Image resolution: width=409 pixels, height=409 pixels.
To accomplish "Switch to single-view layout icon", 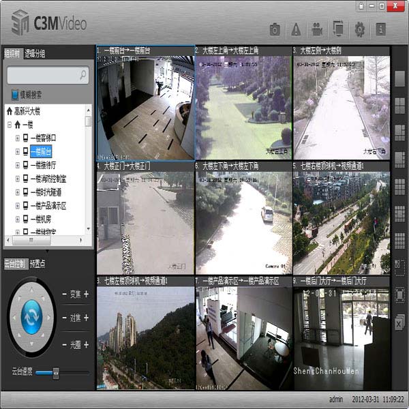I will 400,79.
